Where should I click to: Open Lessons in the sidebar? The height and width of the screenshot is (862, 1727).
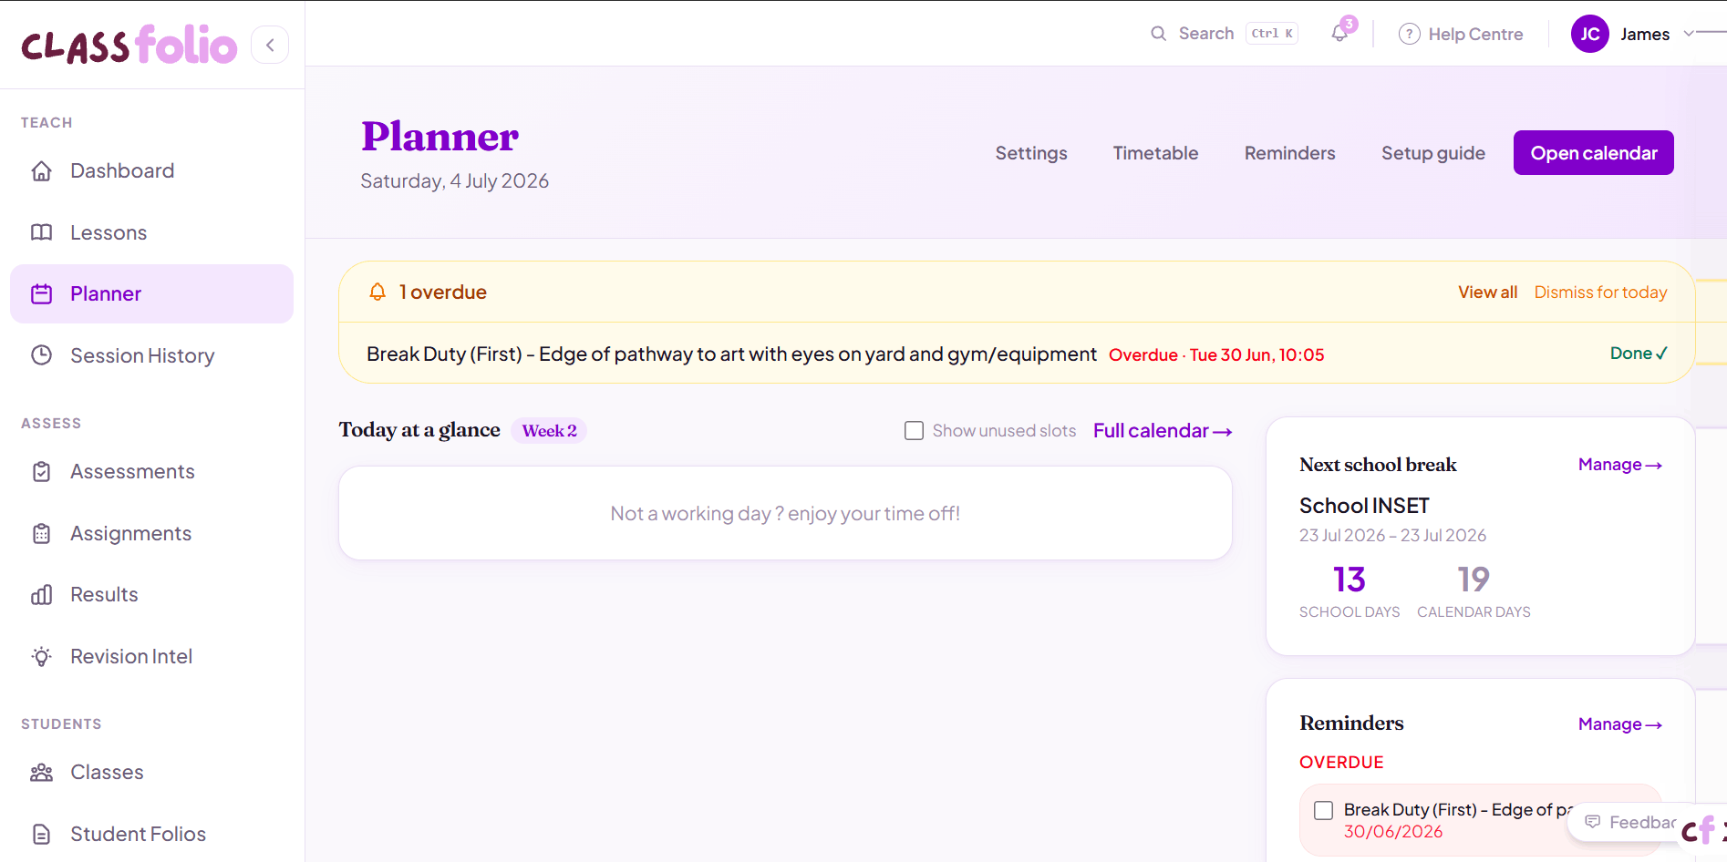click(x=151, y=232)
